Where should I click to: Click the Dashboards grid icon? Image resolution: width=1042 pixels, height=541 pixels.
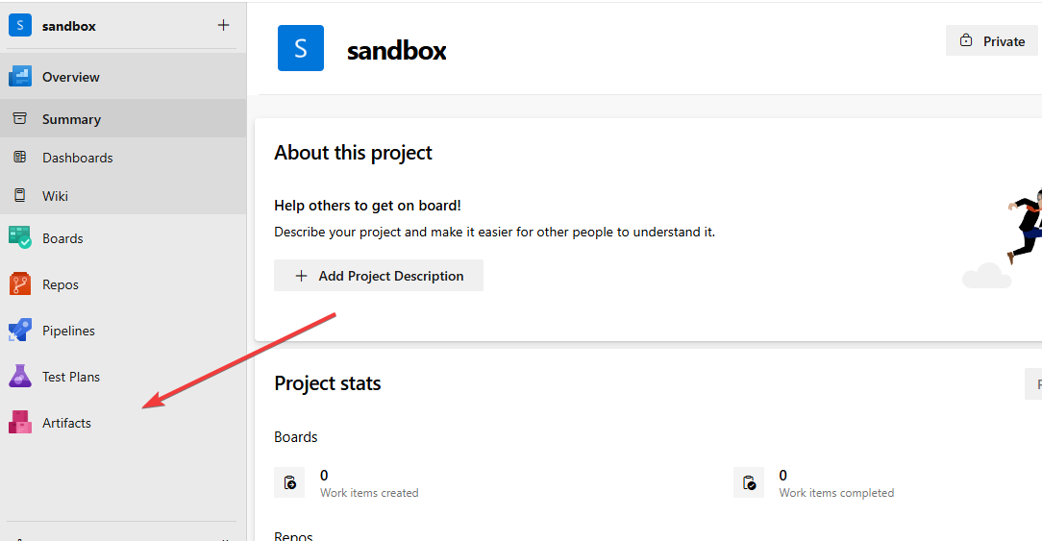[x=20, y=157]
